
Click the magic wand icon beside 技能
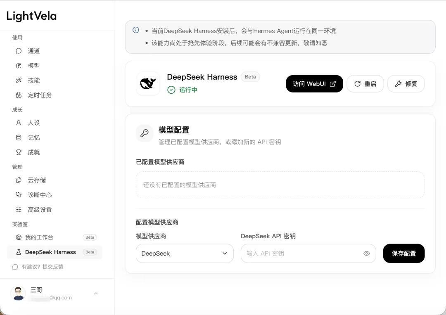[19, 81]
